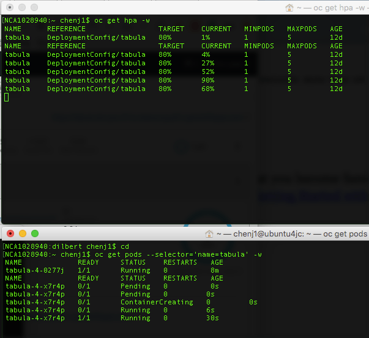
Task: Click the 'oc get hpa -w' command text
Action: (122, 20)
